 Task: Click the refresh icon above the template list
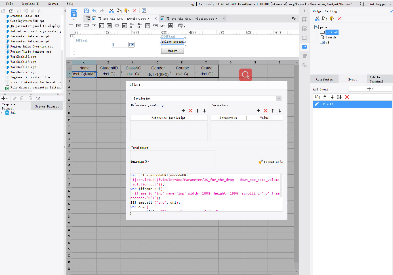[x=11, y=11]
